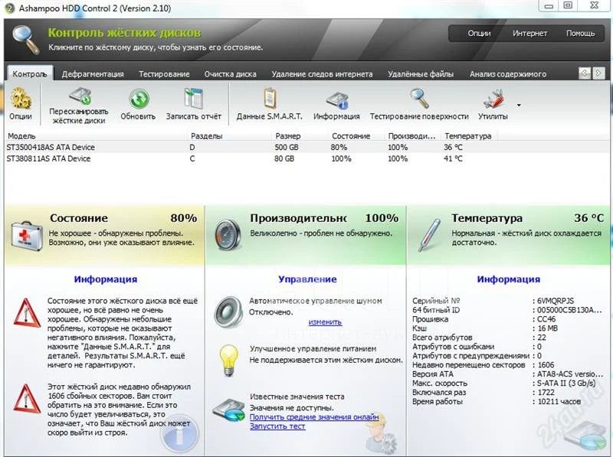Click the speedometer Производительность icon
This screenshot has height=457, width=613.
coord(227,235)
